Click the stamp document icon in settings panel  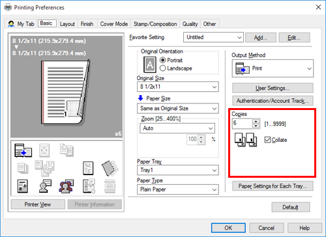pos(88,168)
